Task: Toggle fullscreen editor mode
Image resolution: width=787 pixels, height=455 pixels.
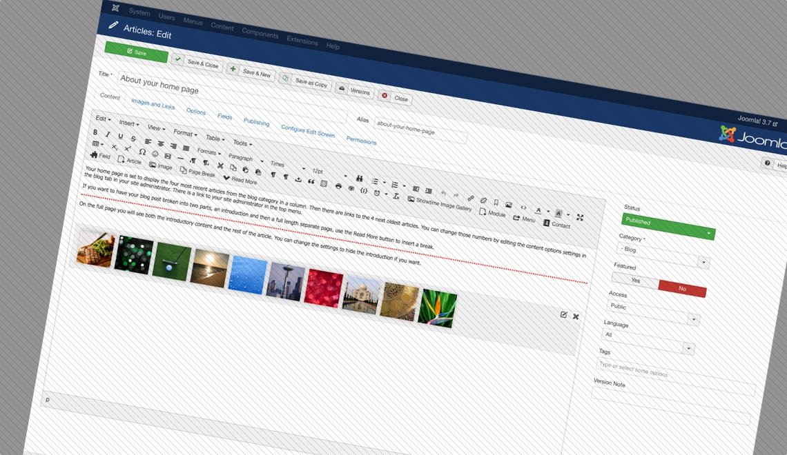Action: (x=580, y=217)
